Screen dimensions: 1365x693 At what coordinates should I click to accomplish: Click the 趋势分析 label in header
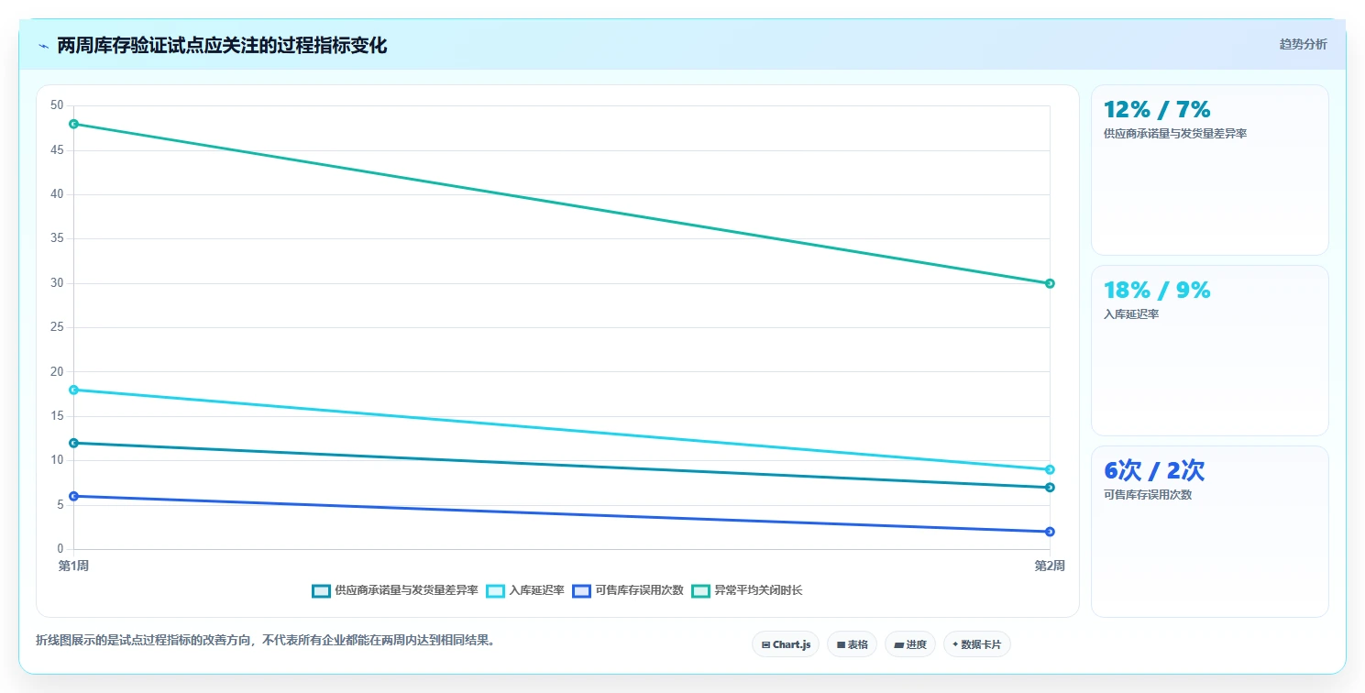(1303, 44)
